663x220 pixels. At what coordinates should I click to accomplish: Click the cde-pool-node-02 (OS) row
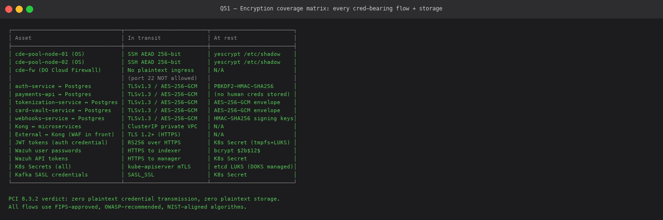[152, 62]
